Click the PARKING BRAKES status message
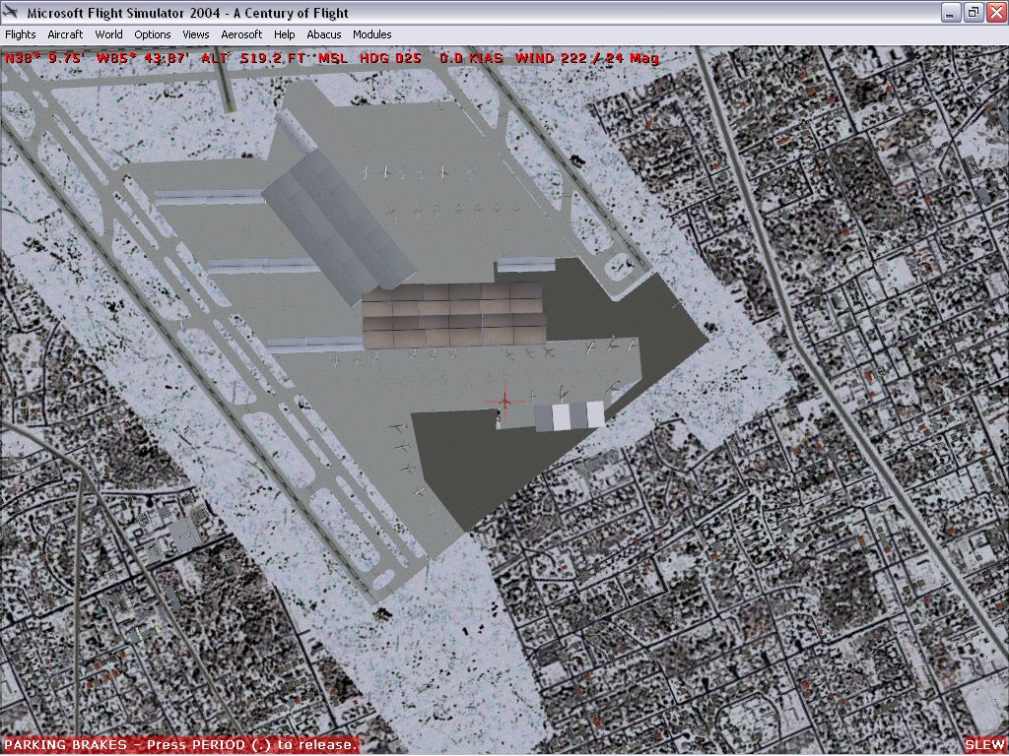 point(180,745)
